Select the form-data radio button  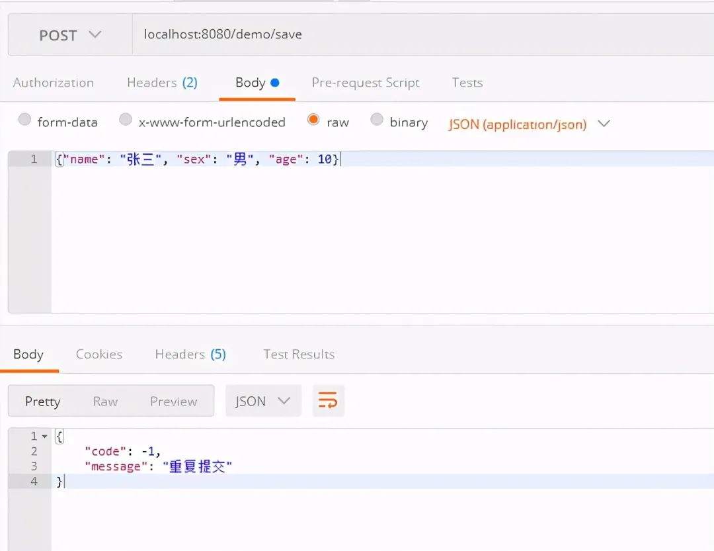point(25,120)
